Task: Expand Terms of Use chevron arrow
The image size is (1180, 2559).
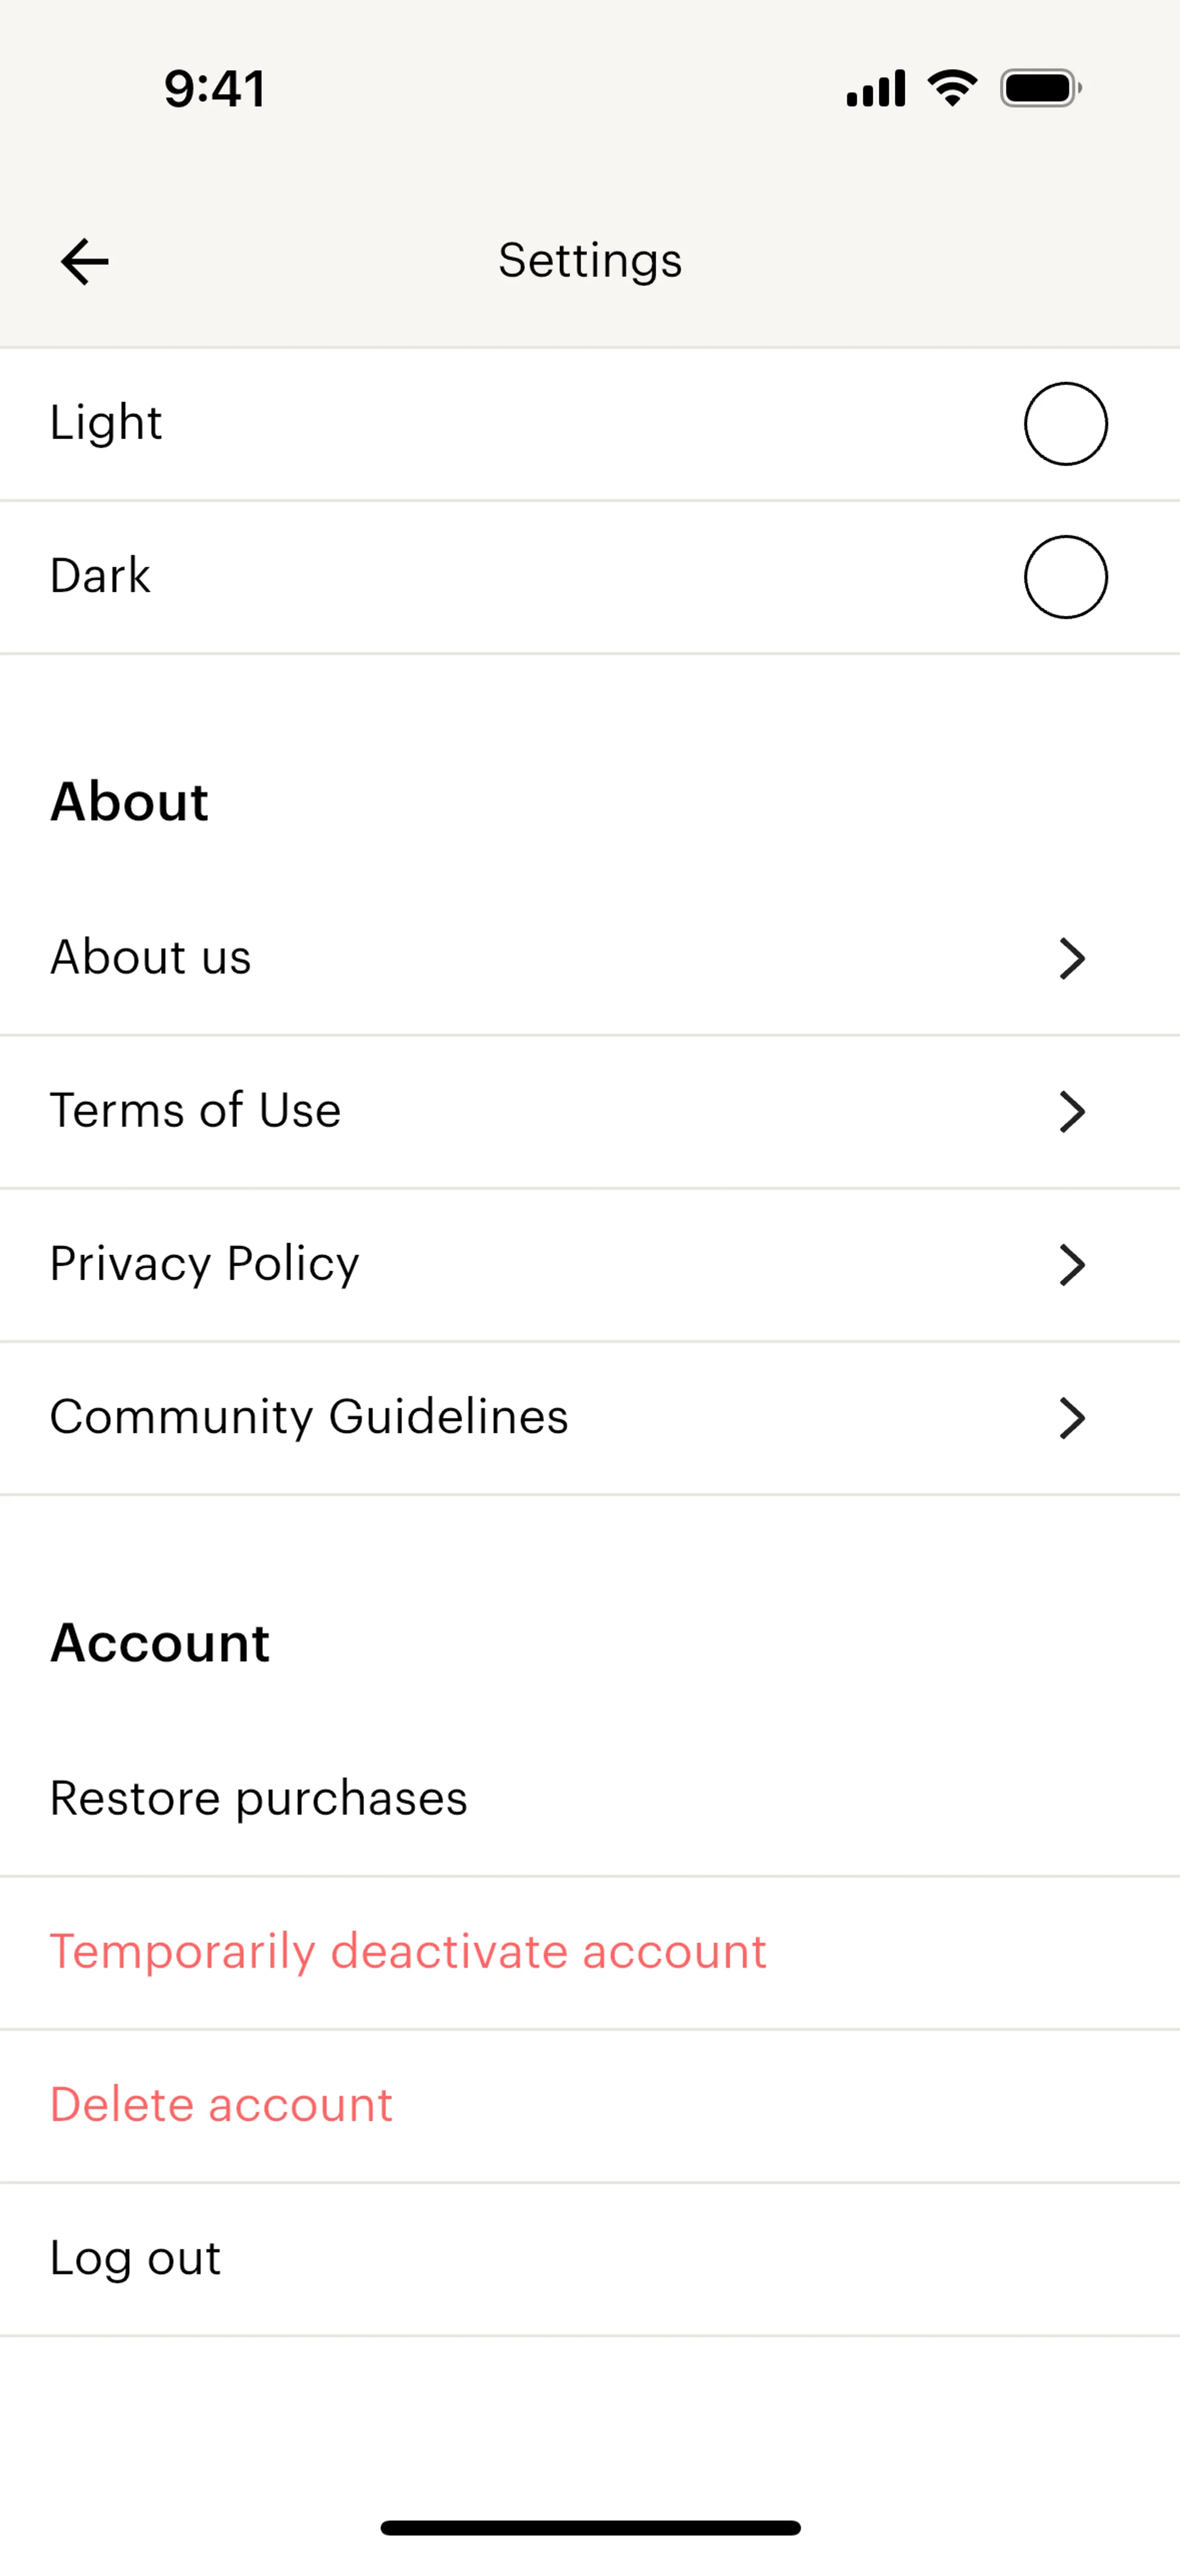Action: (1072, 1112)
